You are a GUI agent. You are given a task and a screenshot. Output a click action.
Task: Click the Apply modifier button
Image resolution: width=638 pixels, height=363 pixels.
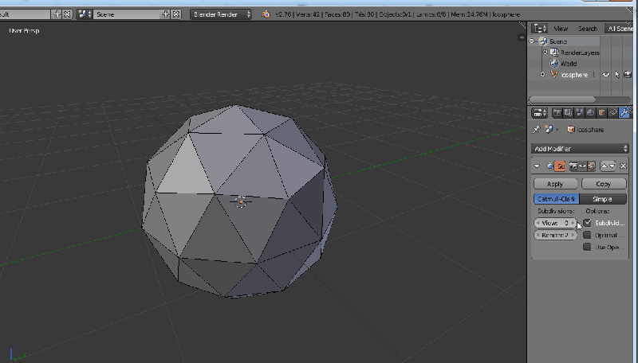(x=555, y=184)
